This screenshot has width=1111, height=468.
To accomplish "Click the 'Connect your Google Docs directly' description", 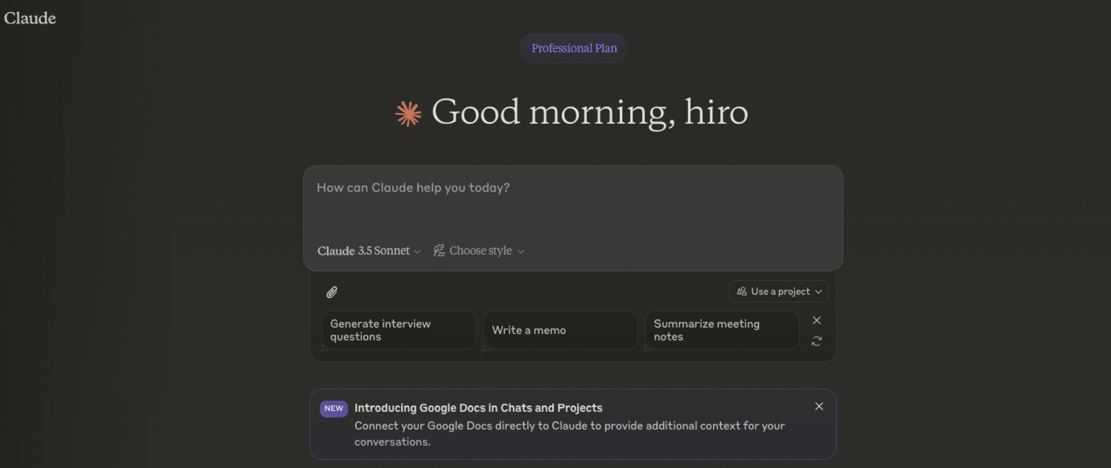I will tap(570, 434).
